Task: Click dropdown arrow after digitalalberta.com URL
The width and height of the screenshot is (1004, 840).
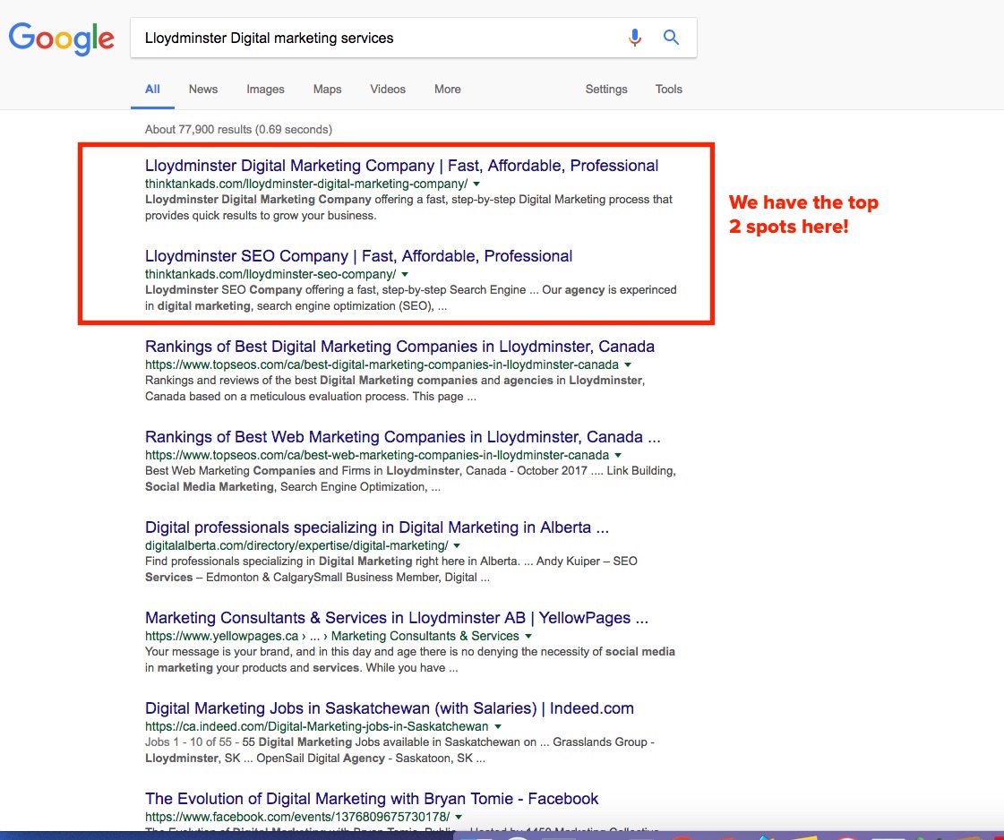Action: 457,545
